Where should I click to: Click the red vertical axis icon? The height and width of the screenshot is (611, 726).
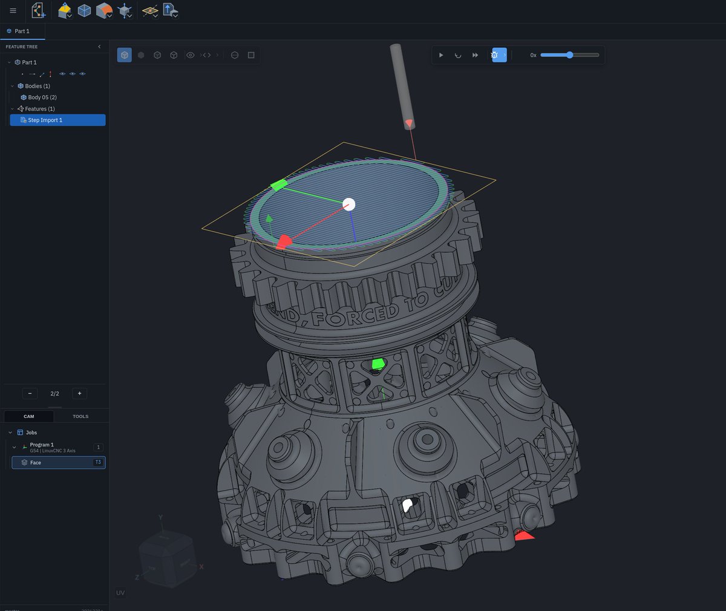tap(50, 74)
